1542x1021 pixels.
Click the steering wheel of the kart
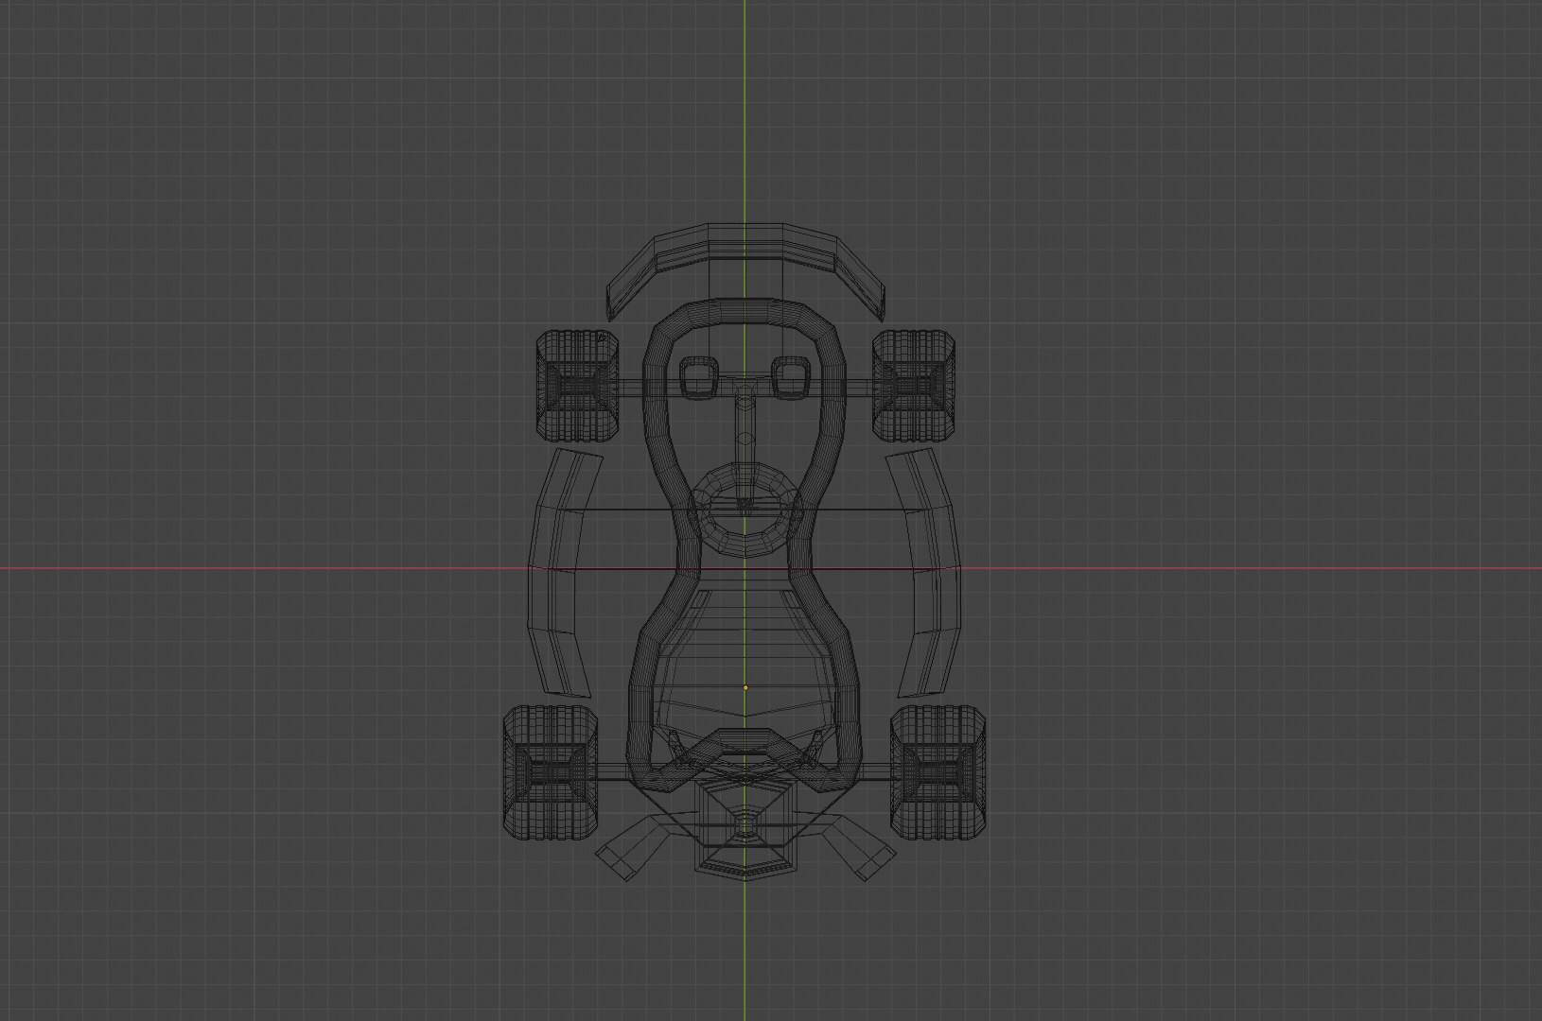pyautogui.click(x=745, y=509)
